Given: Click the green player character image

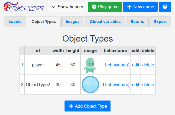Looking at the screenshot, I should pos(90,65).
